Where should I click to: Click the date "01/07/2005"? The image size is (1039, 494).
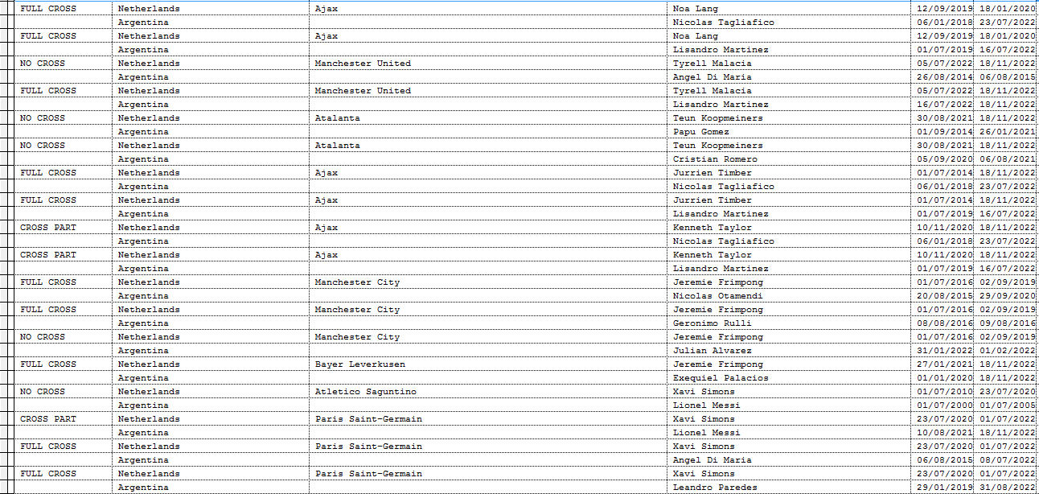coord(1008,405)
